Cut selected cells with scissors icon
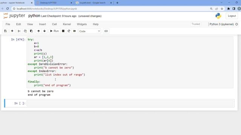Image resolution: width=241 pixels, height=135 pixels. [x=19, y=31]
